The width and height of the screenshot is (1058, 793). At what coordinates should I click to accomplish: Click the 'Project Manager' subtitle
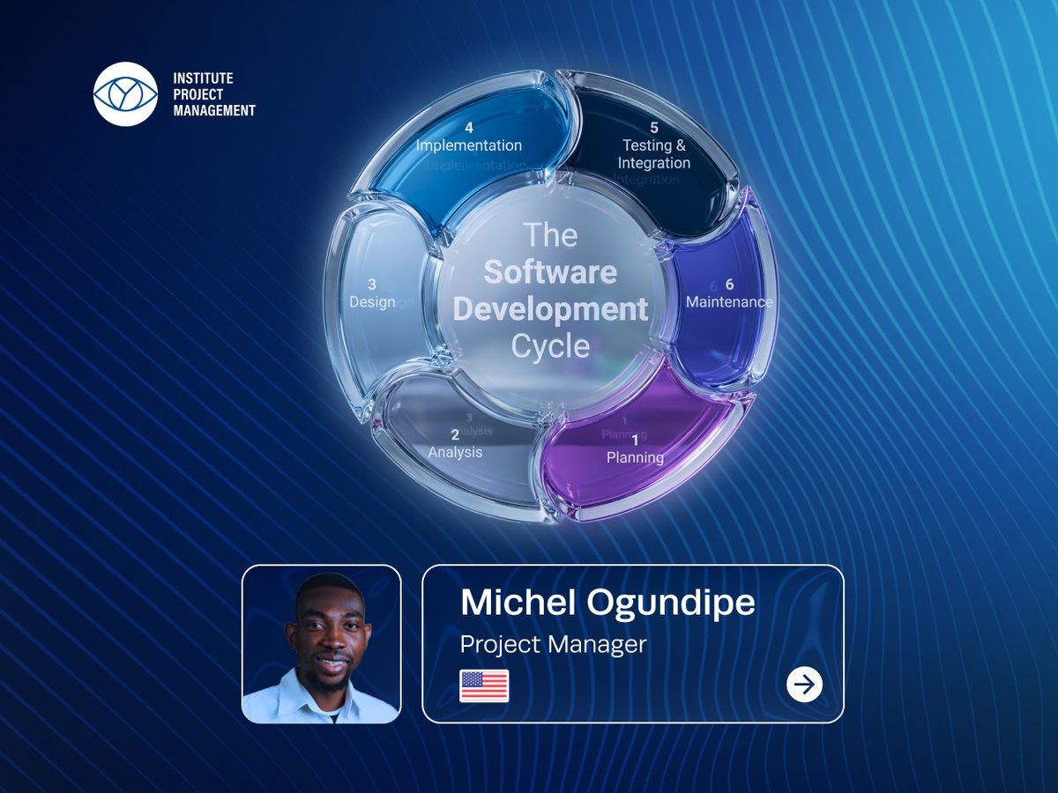pyautogui.click(x=554, y=644)
